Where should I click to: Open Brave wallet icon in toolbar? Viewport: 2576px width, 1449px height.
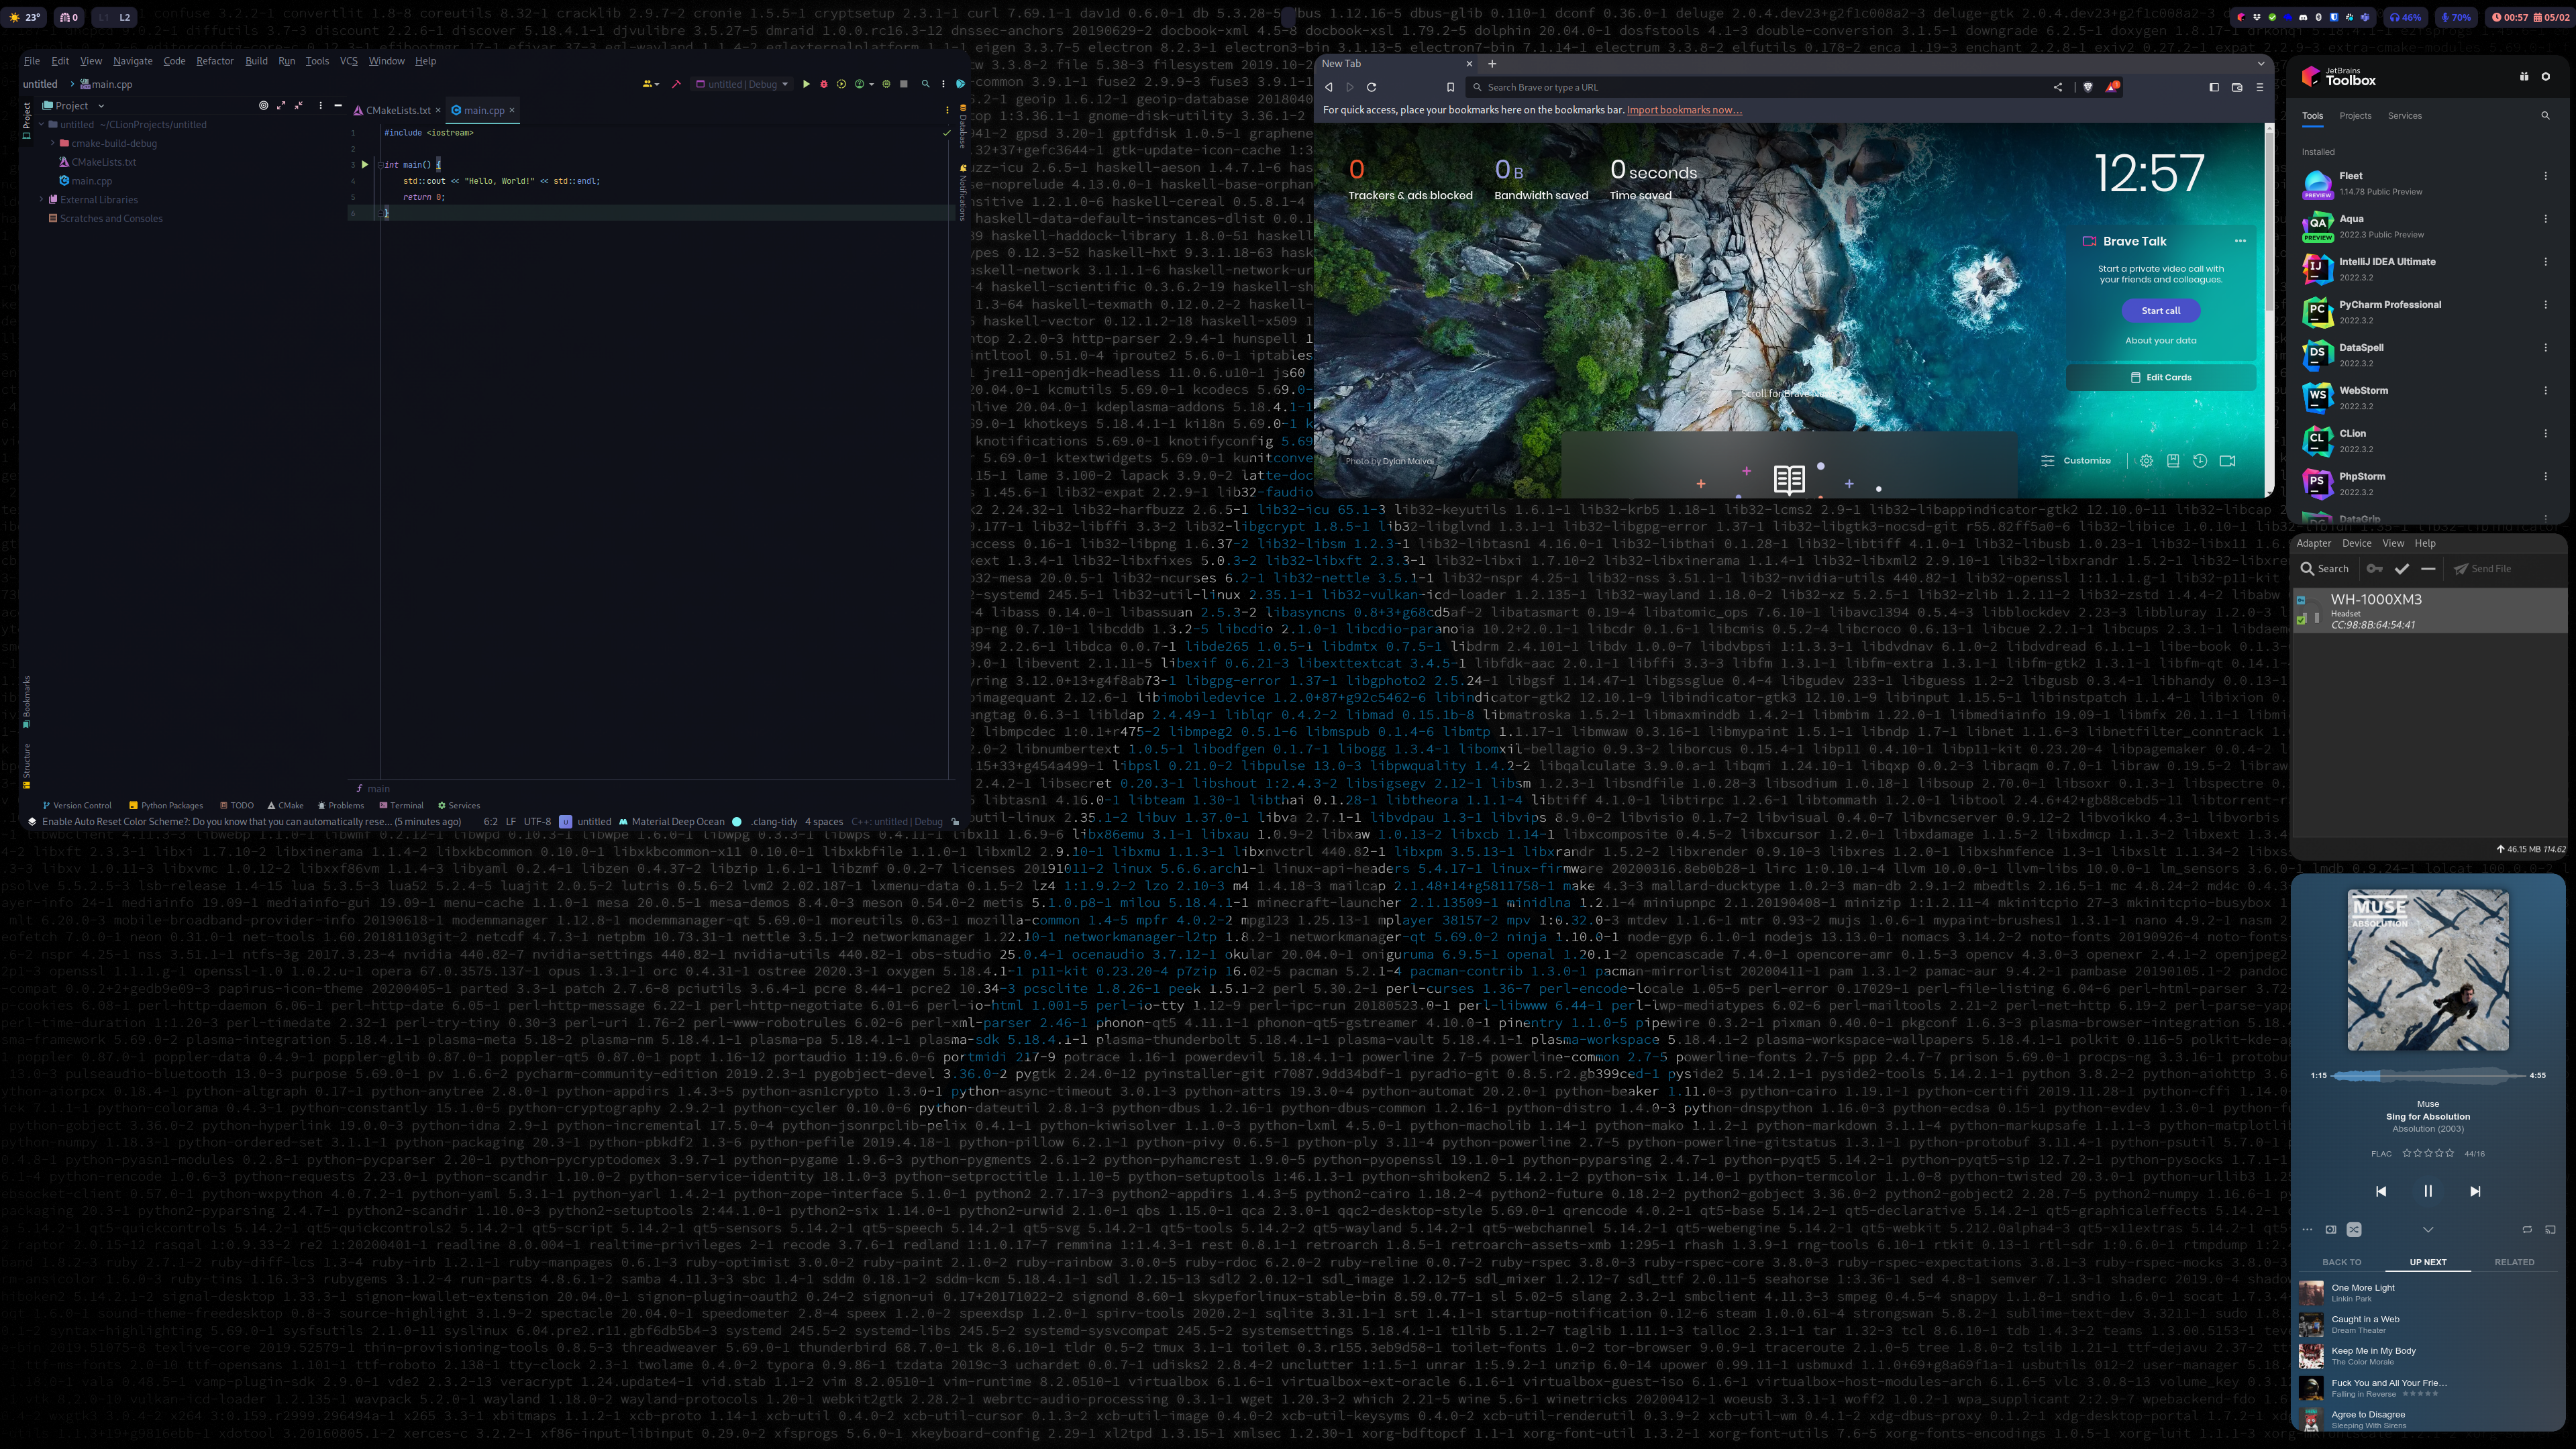(x=2237, y=87)
